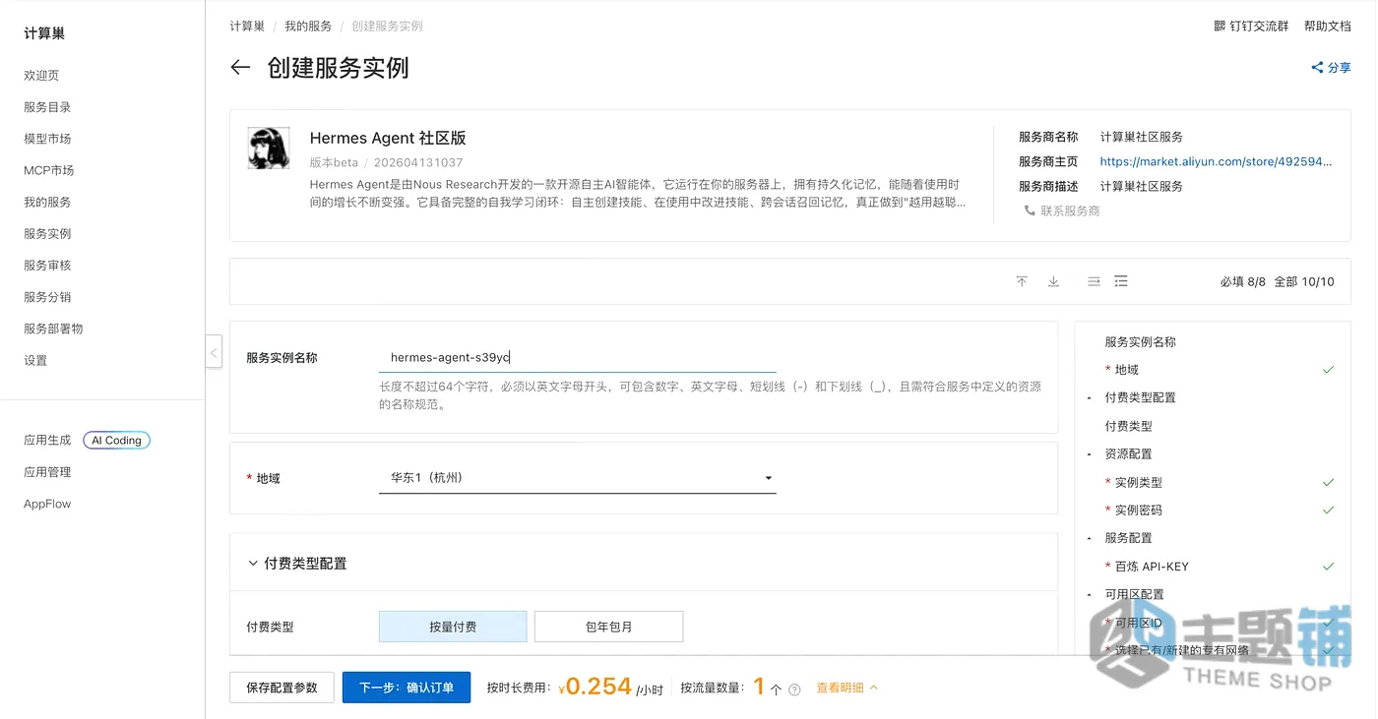The width and height of the screenshot is (1378, 719).
Task: Open the market.aliyun.com service provider homepage link
Action: [1216, 161]
